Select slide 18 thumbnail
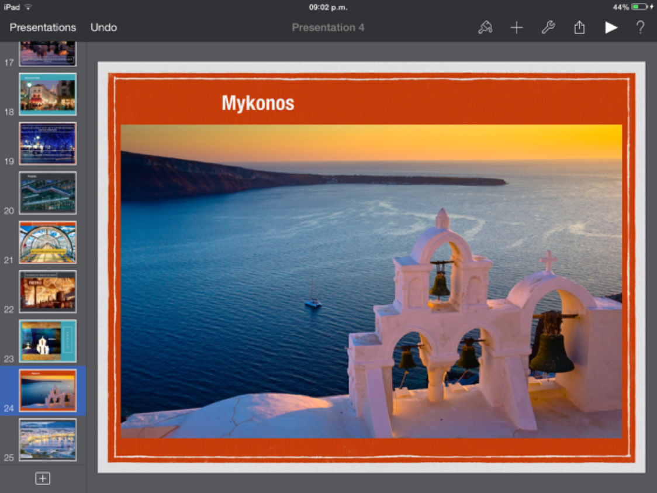Image resolution: width=657 pixels, height=493 pixels. (x=47, y=94)
